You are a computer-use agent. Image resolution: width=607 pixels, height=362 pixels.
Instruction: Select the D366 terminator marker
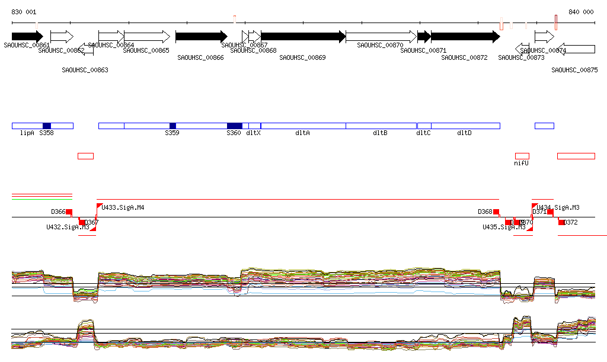click(69, 212)
